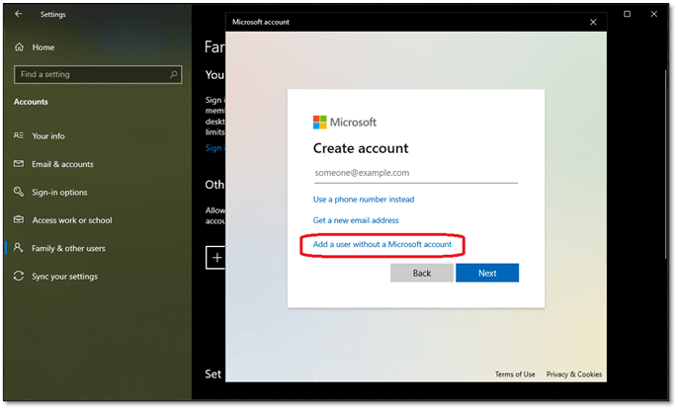Click the Microsoft logo in the dialog

(320, 123)
